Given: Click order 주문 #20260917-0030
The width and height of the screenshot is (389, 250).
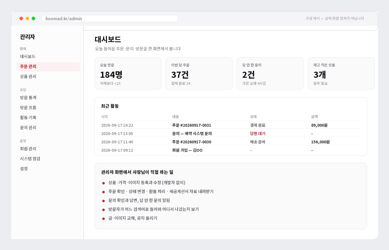Looking at the screenshot, I should (x=191, y=142).
